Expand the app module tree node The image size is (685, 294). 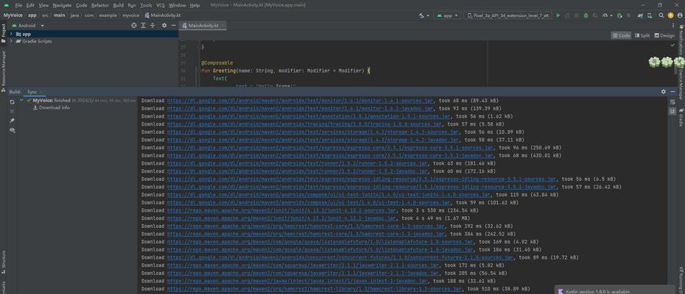11,34
